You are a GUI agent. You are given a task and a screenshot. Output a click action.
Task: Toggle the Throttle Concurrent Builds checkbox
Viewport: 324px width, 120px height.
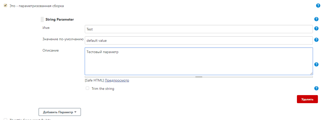[5, 119]
